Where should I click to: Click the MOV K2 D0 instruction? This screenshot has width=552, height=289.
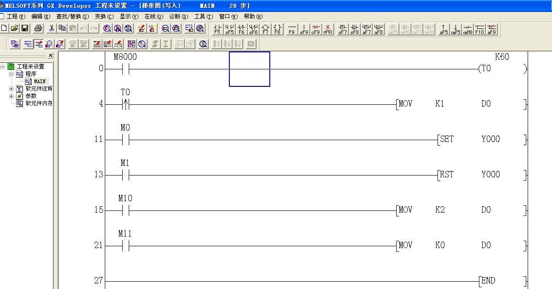[x=460, y=210]
